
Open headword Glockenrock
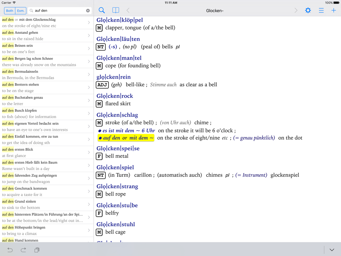[x=115, y=96]
